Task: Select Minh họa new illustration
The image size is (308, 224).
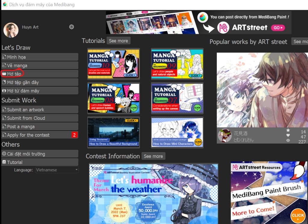Action: point(40,57)
